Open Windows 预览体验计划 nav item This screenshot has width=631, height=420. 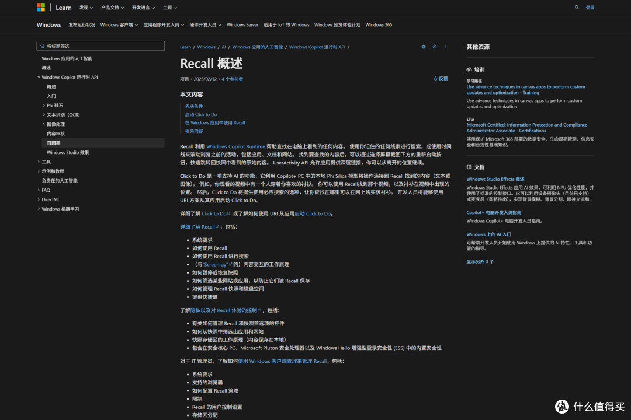pyautogui.click(x=337, y=25)
